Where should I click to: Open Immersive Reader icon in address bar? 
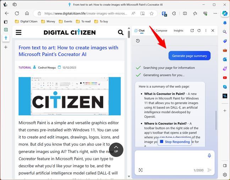click(142, 13)
